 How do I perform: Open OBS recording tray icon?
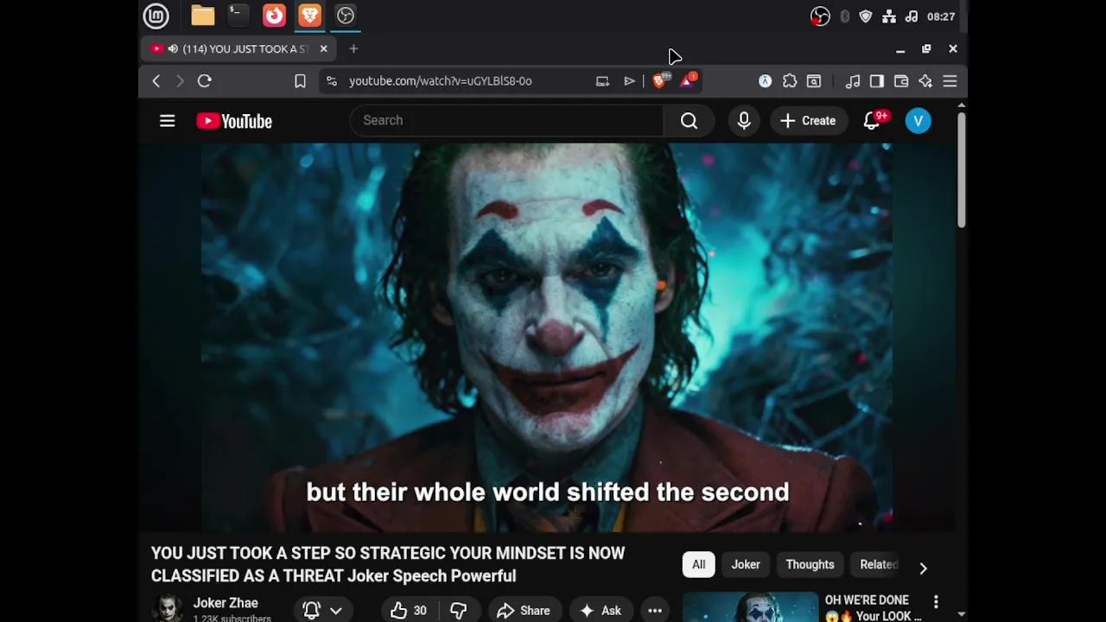[820, 16]
